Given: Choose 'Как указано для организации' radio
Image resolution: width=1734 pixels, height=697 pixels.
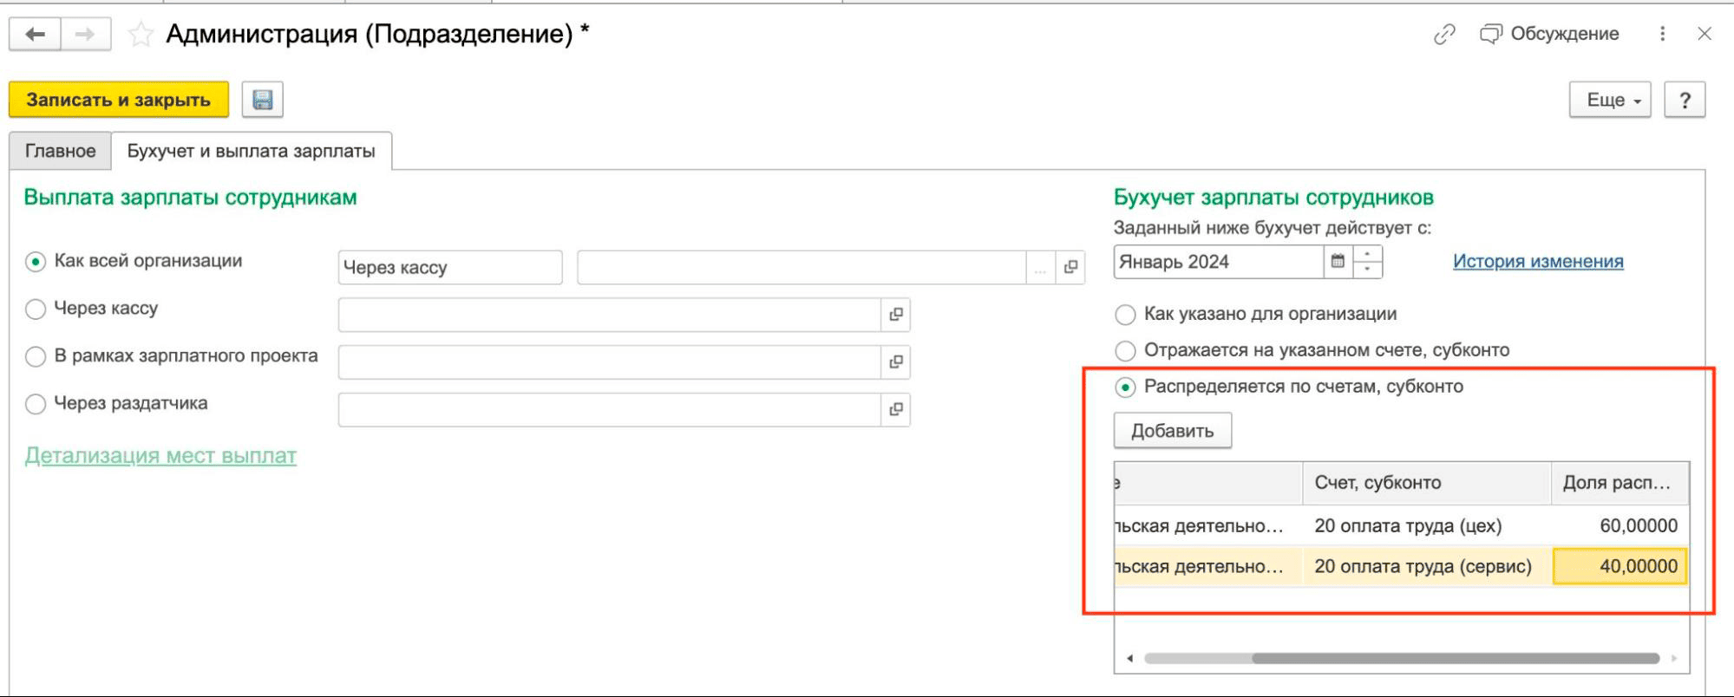Looking at the screenshot, I should pyautogui.click(x=1125, y=315).
